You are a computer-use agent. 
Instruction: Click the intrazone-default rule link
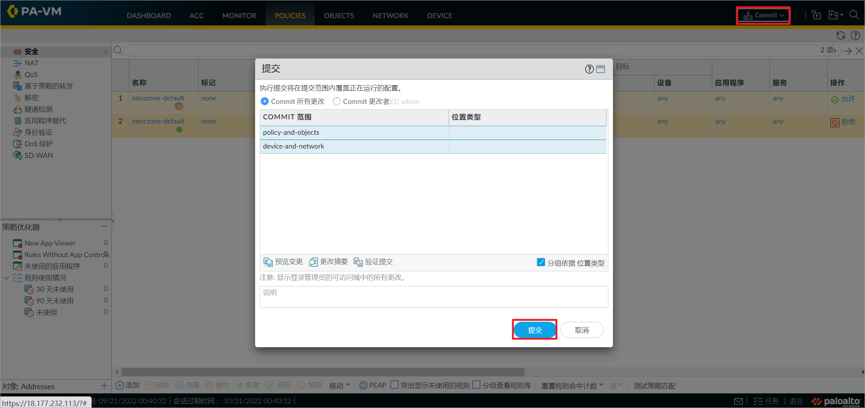point(158,98)
